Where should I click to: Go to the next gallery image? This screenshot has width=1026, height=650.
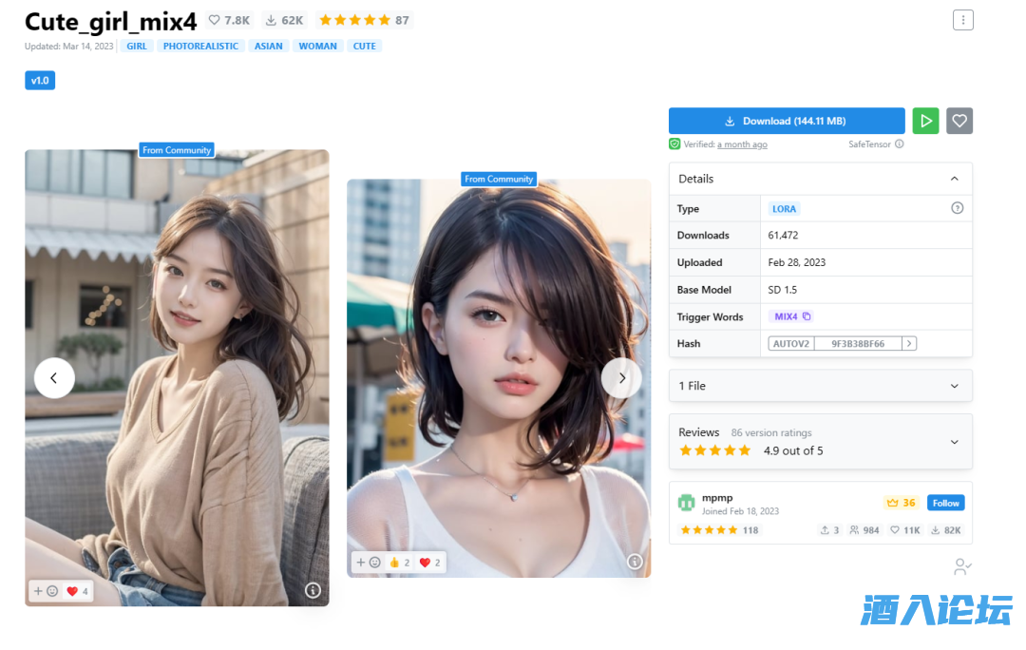[x=621, y=378]
